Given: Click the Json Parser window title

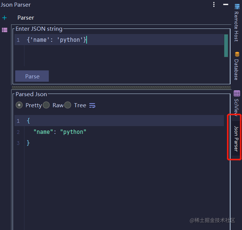Looking at the screenshot, I should 16,5.
